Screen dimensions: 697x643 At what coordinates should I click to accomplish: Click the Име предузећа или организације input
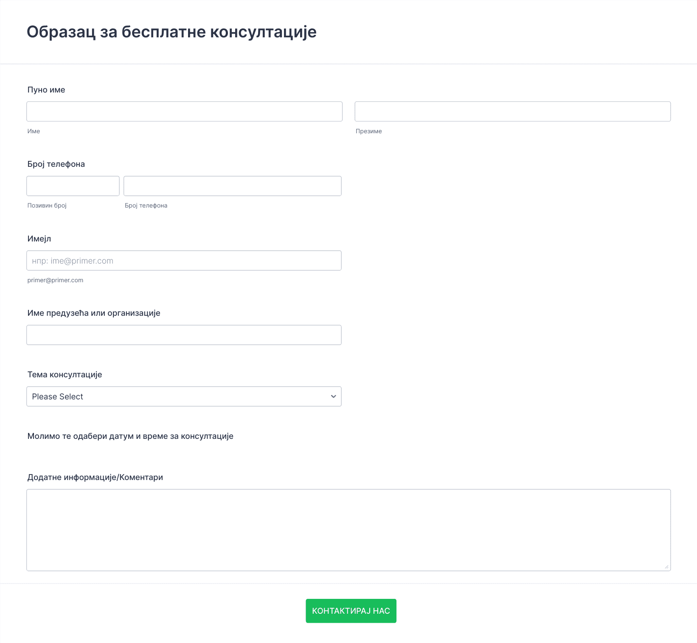coord(184,335)
